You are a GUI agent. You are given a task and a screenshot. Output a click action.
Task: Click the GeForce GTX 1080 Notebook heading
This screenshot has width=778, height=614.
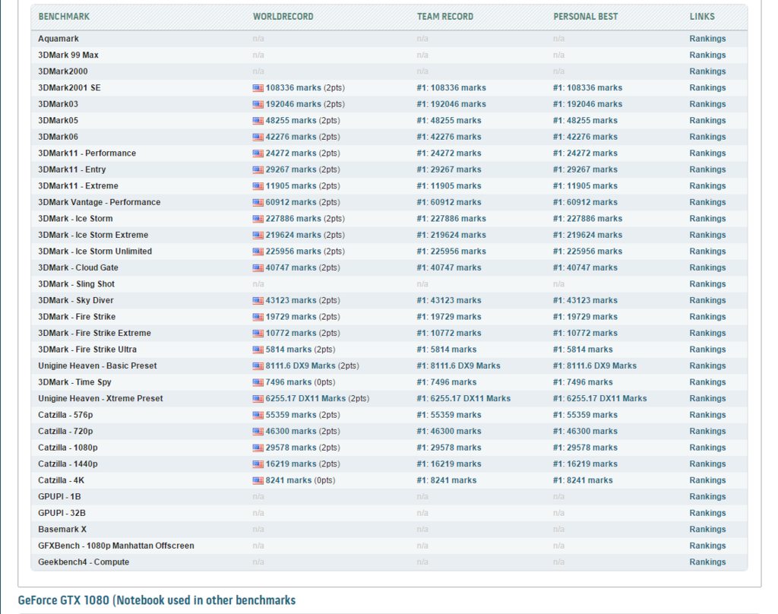[157, 600]
